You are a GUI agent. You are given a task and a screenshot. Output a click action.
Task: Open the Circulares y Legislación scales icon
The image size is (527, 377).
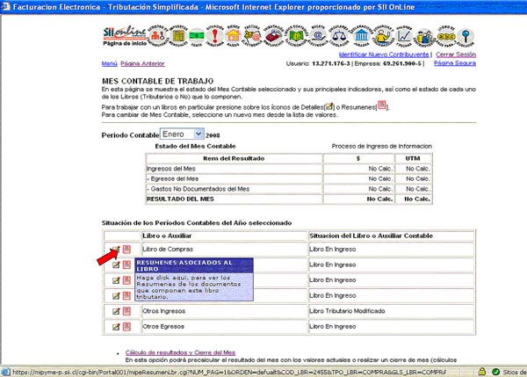click(339, 35)
